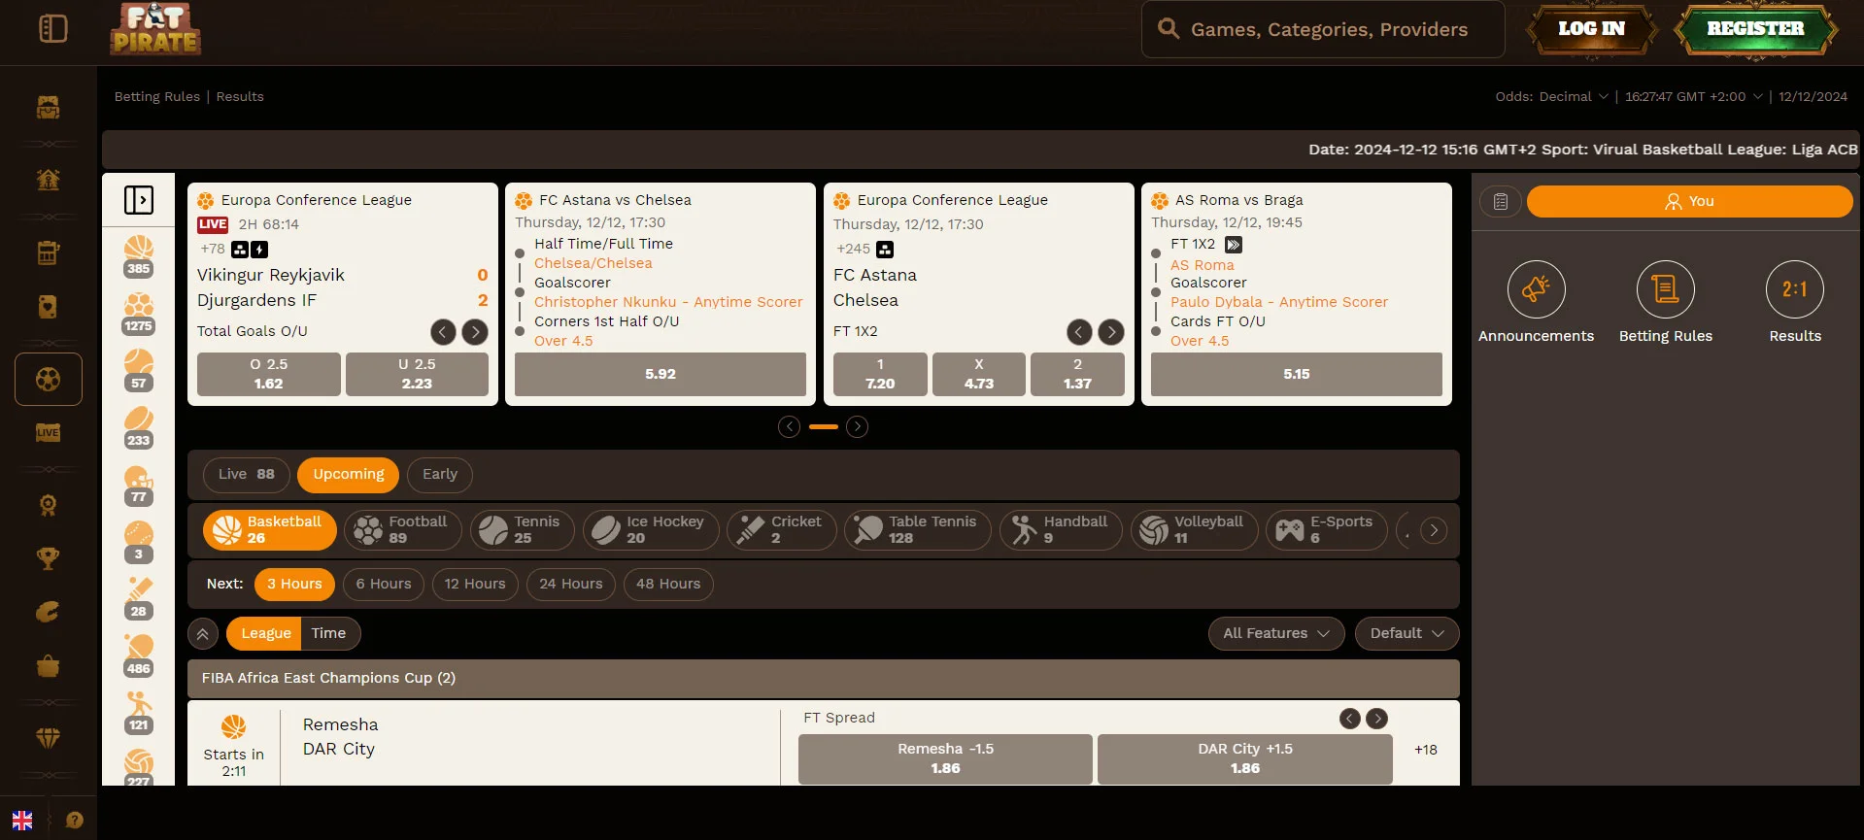Viewport: 1864px width, 840px height.
Task: Filter next events to 12 Hours
Action: (x=475, y=584)
